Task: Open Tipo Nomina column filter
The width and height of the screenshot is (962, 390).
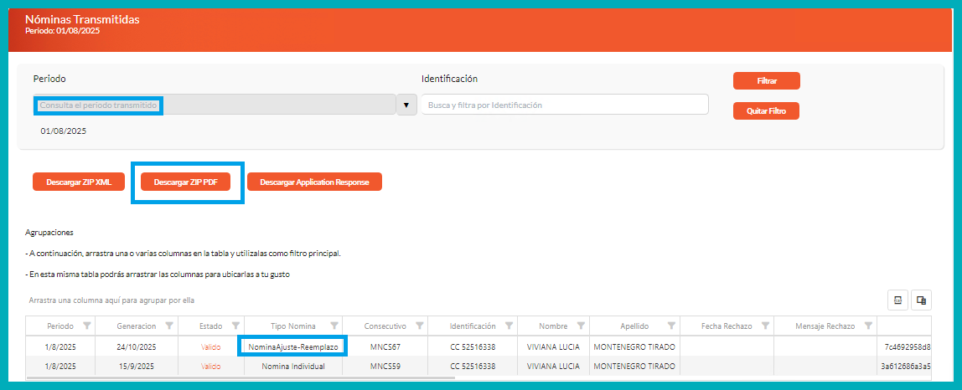Action: pyautogui.click(x=334, y=326)
